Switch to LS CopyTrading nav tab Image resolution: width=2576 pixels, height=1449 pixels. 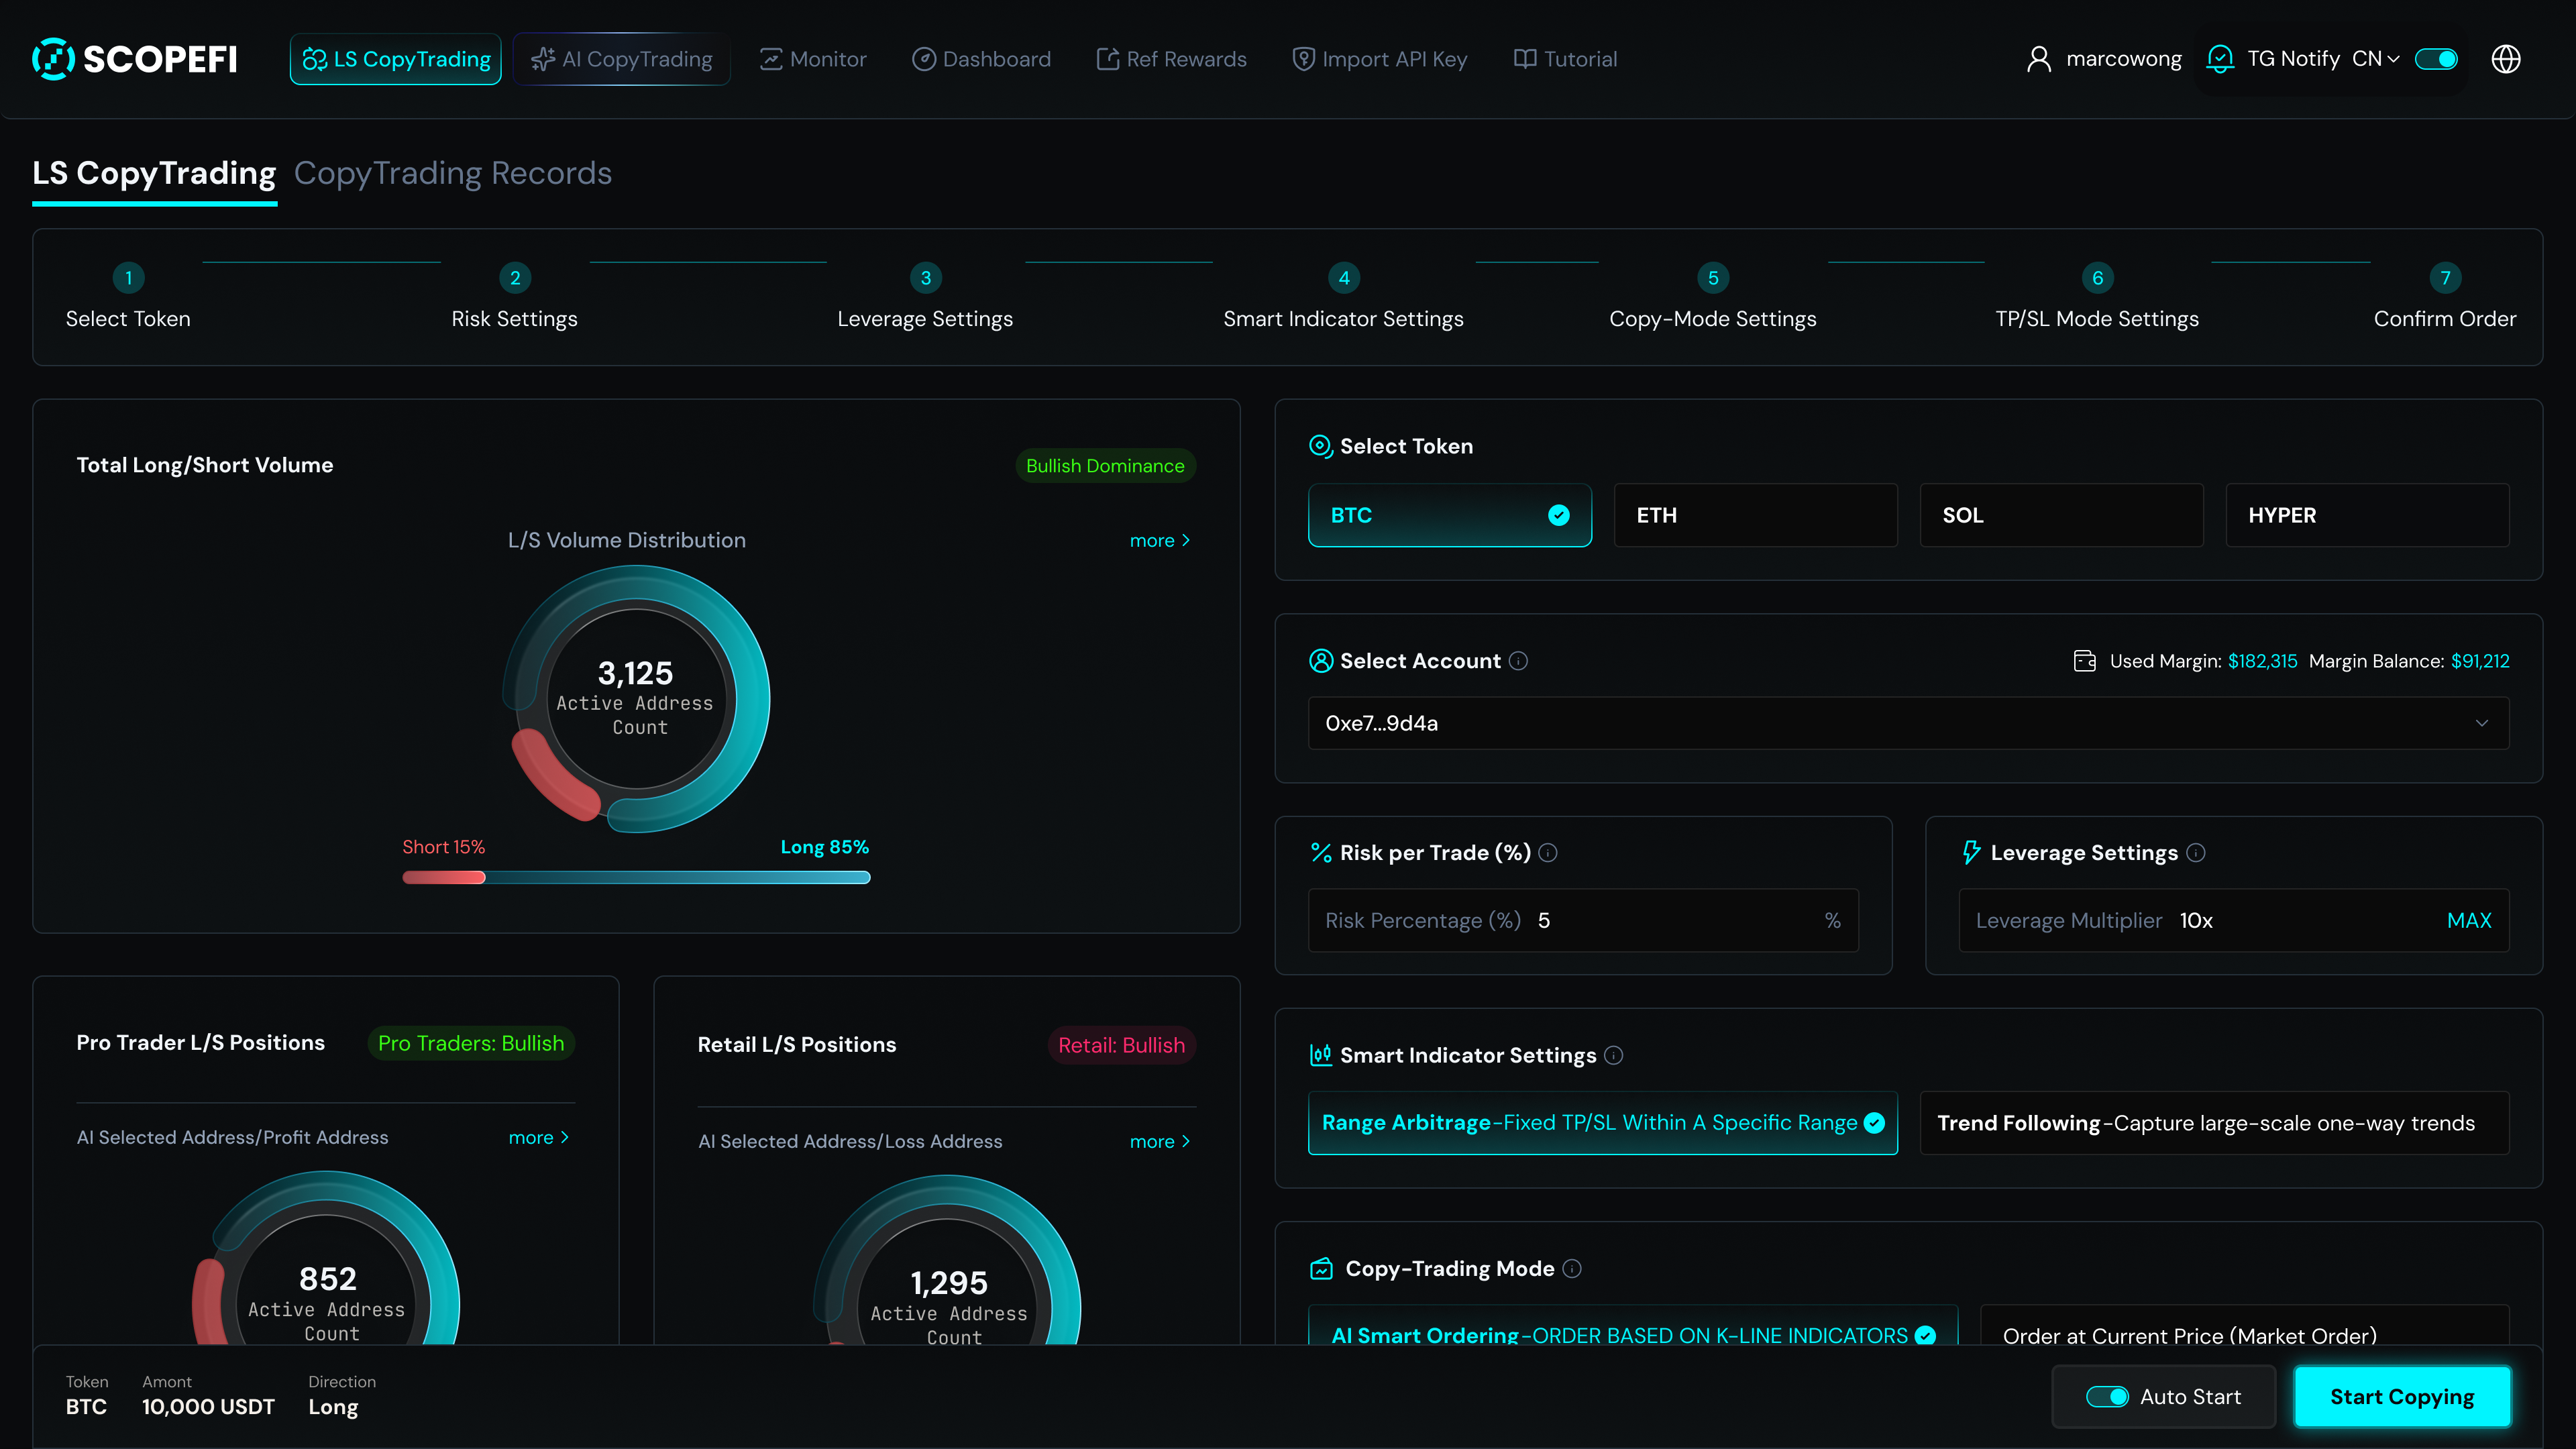tap(396, 59)
